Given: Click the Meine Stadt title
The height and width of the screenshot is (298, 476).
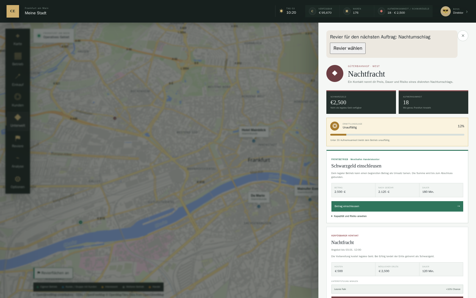Looking at the screenshot, I should tap(35, 13).
